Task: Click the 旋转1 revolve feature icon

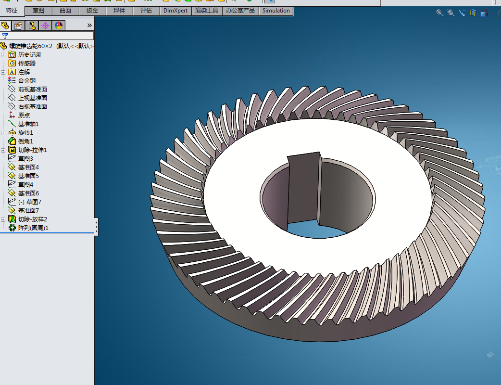Action: [x=12, y=132]
